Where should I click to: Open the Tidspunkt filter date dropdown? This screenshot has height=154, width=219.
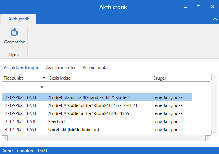(42, 88)
